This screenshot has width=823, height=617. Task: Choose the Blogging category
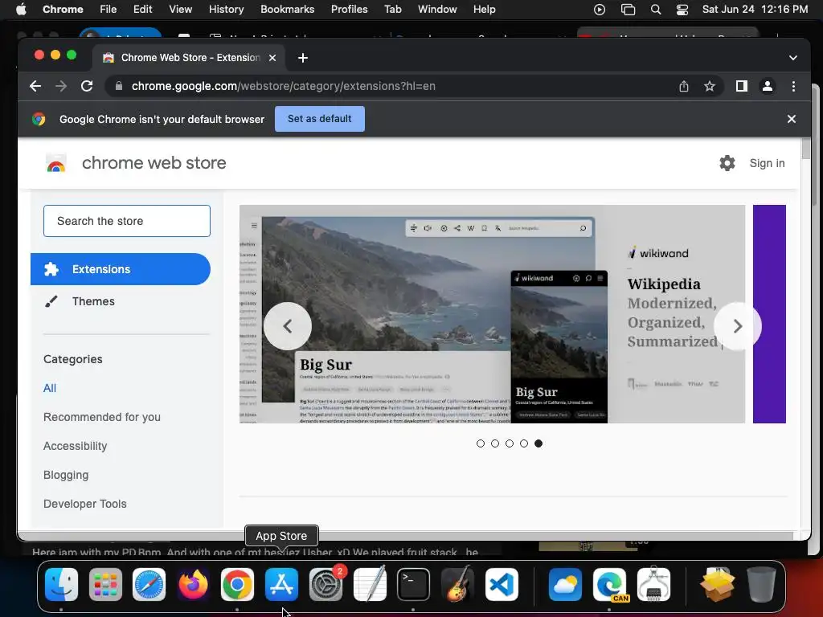tap(66, 475)
